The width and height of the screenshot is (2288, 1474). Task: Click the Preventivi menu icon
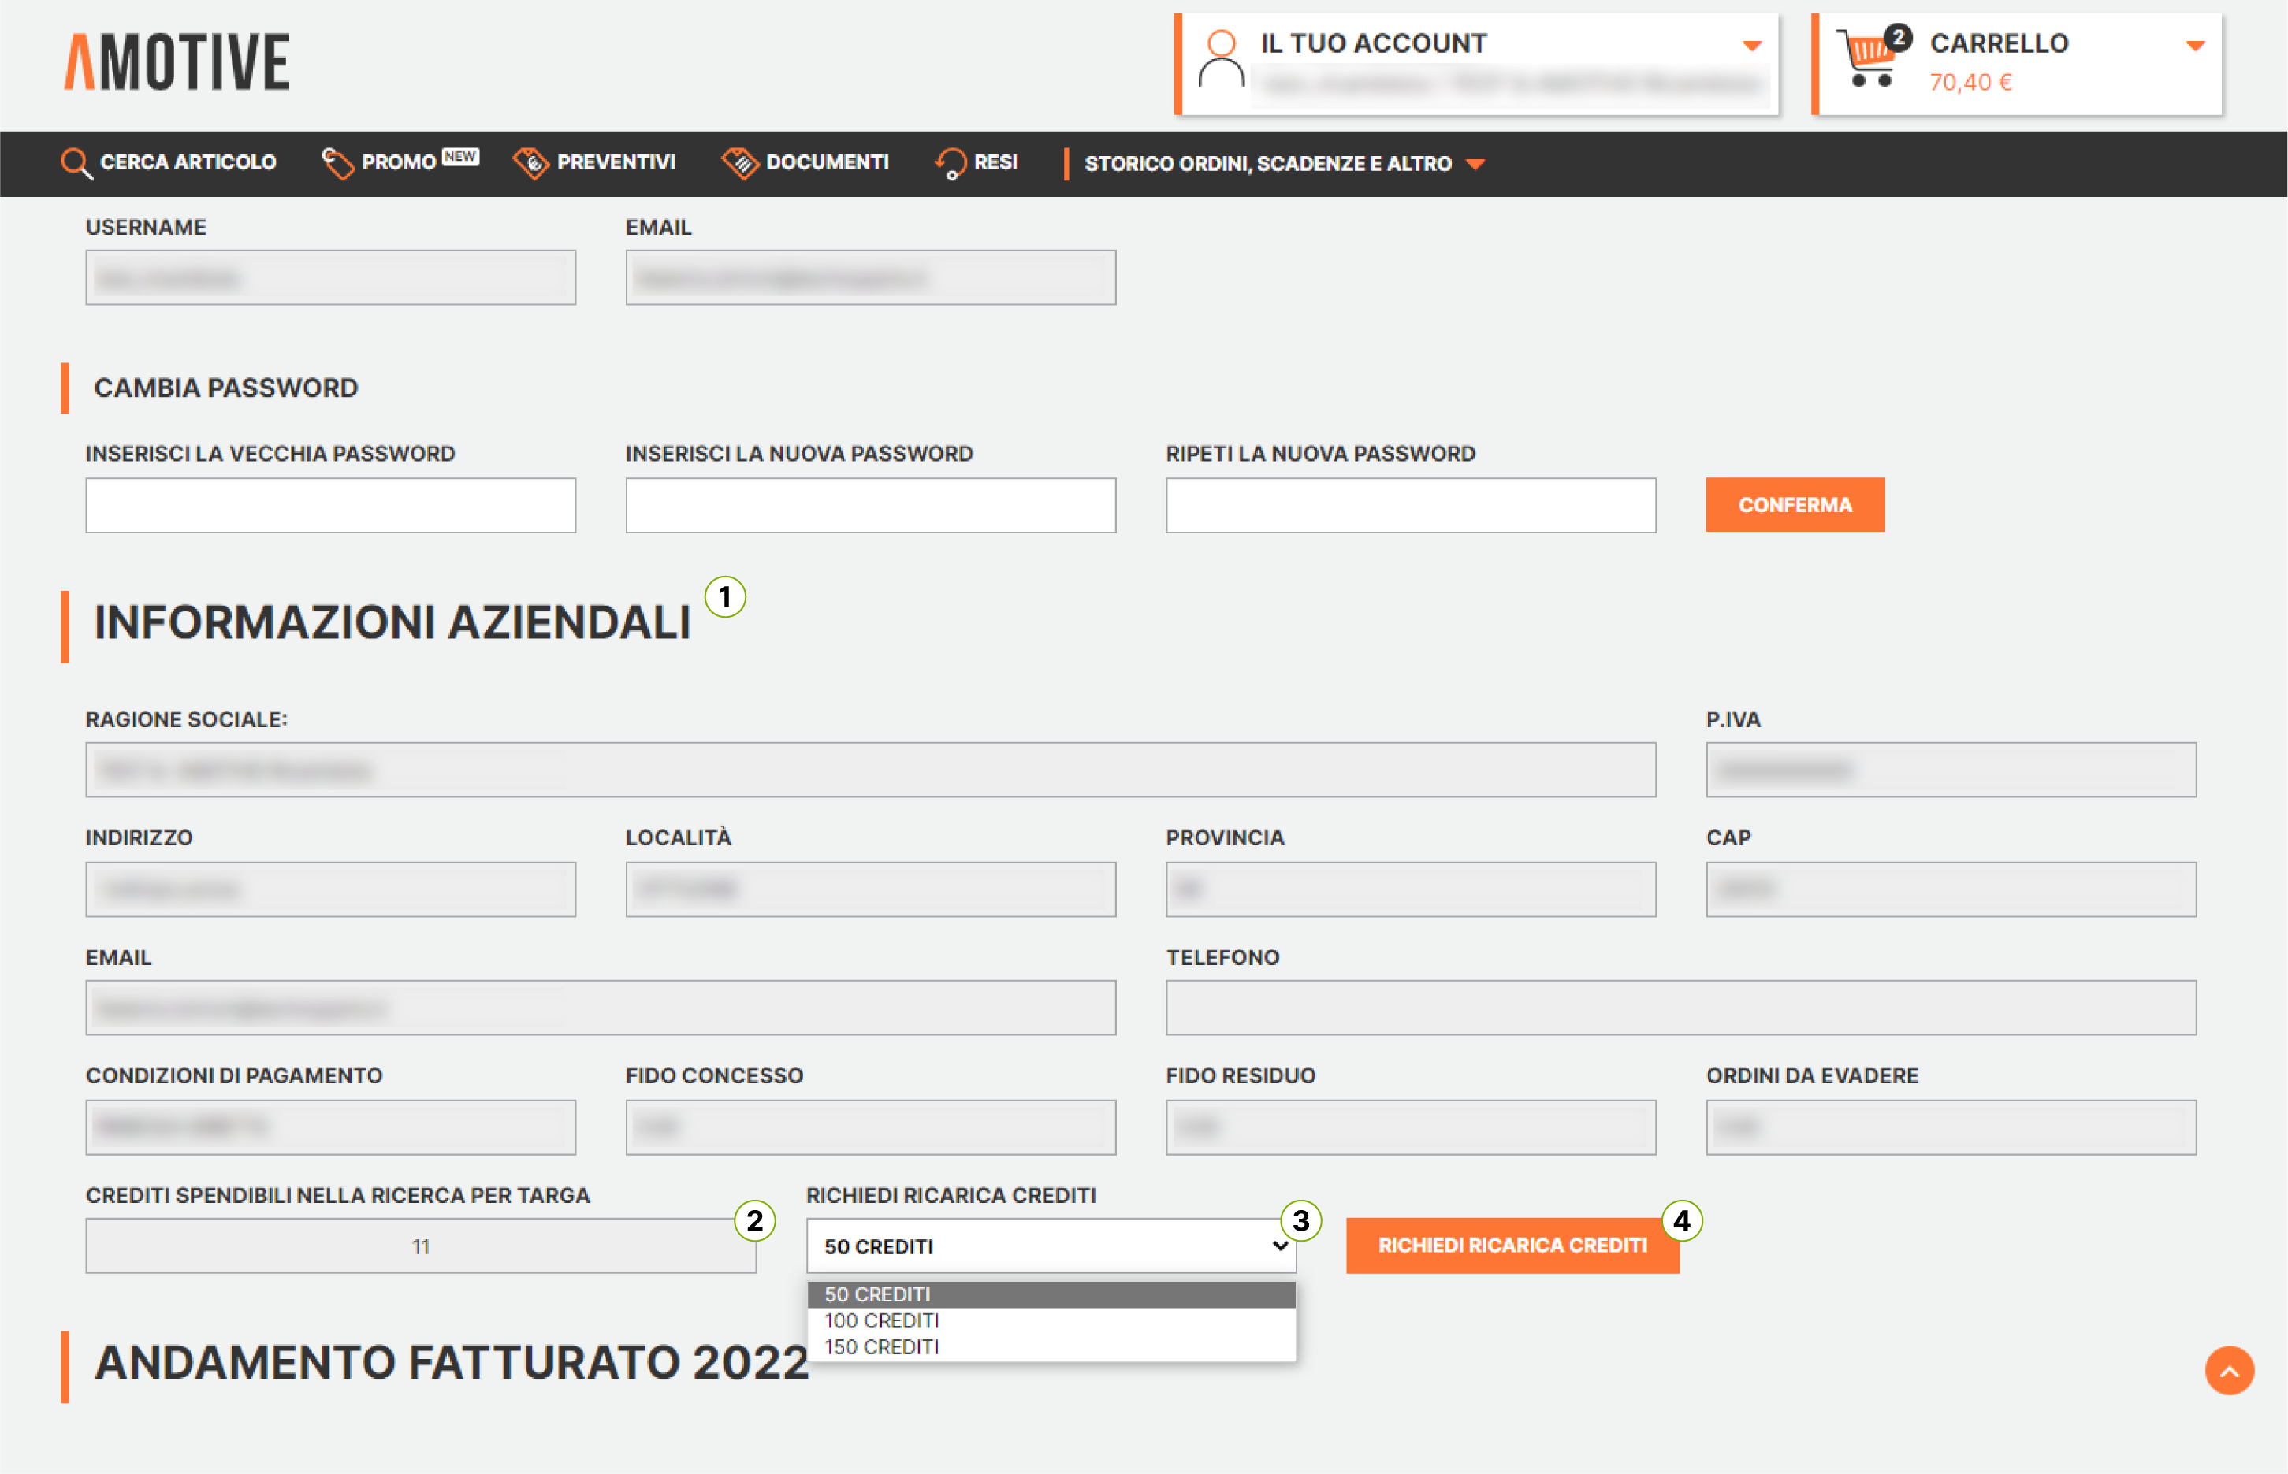pyautogui.click(x=530, y=163)
